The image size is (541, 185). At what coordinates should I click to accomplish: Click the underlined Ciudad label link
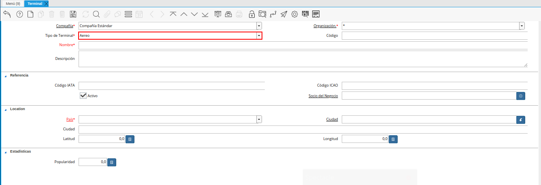332,119
